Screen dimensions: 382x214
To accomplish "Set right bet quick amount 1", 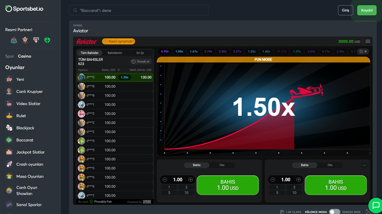I will click(x=277, y=187).
